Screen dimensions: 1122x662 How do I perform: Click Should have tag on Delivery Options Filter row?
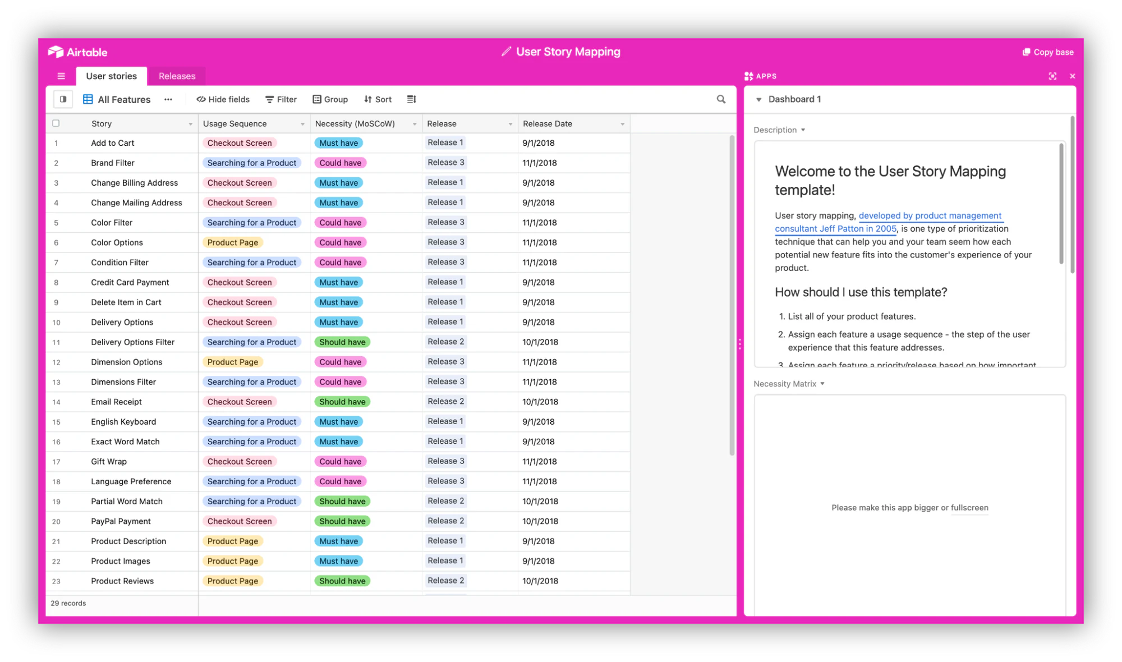[x=342, y=342]
